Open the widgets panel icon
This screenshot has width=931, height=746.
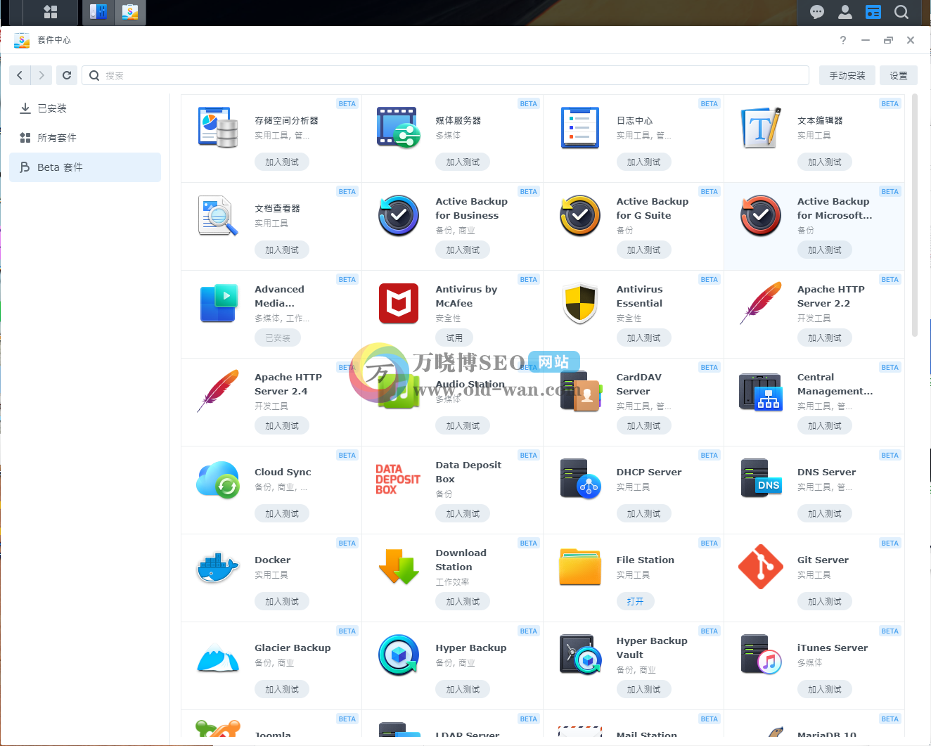pos(873,12)
